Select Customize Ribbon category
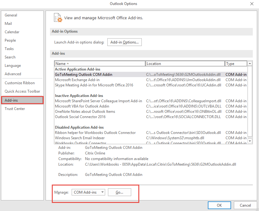The height and width of the screenshot is (211, 259). (x=20, y=83)
